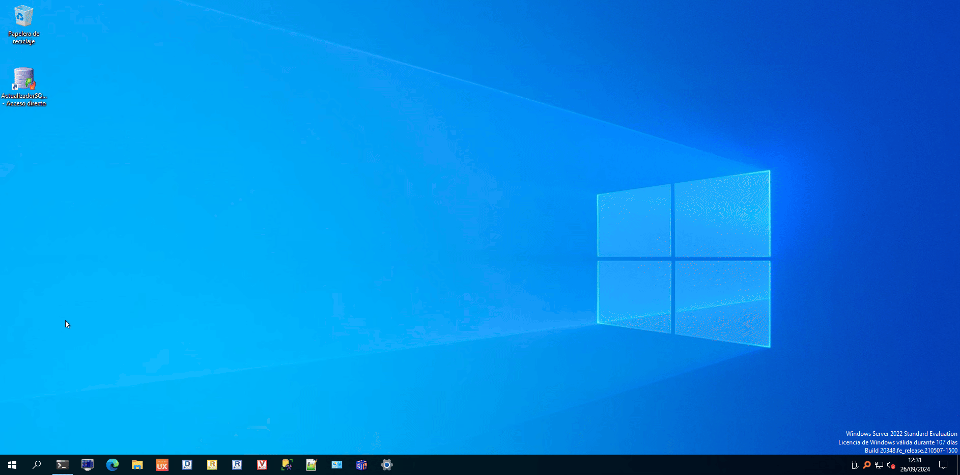Open the ID card app in taskbar
The height and width of the screenshot is (475, 960).
point(337,465)
